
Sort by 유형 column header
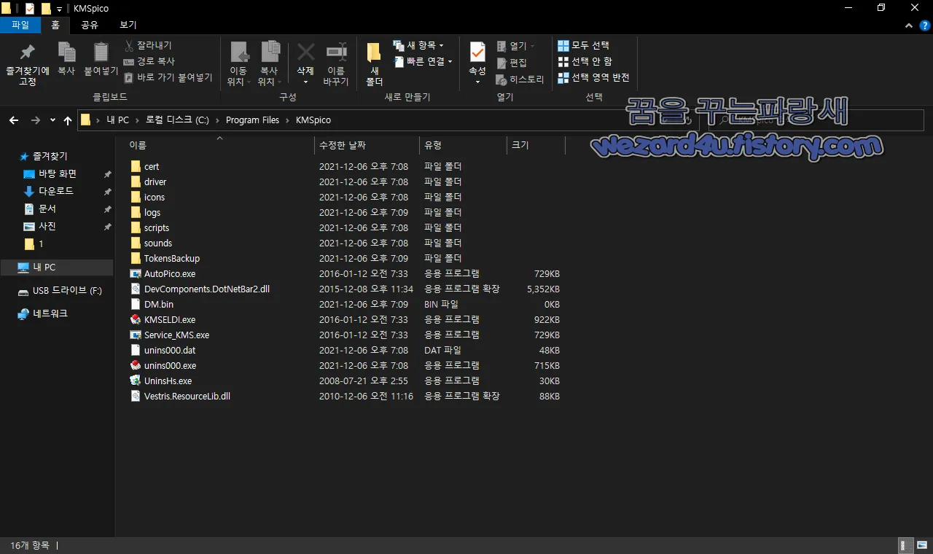coord(432,145)
